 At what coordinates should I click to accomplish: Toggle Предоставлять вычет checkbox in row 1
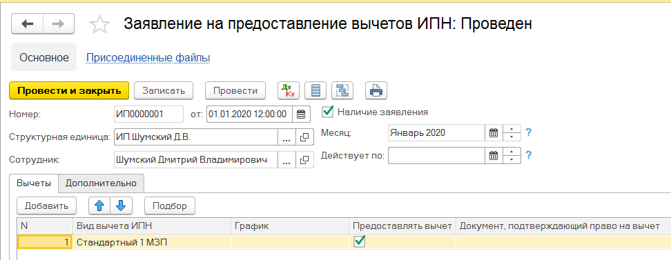(360, 242)
